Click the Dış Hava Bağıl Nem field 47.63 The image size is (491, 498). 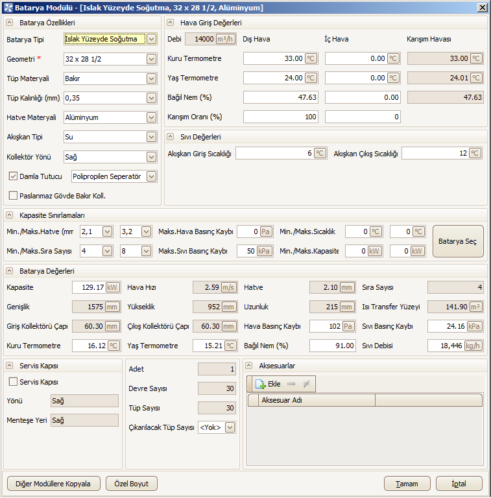click(280, 97)
